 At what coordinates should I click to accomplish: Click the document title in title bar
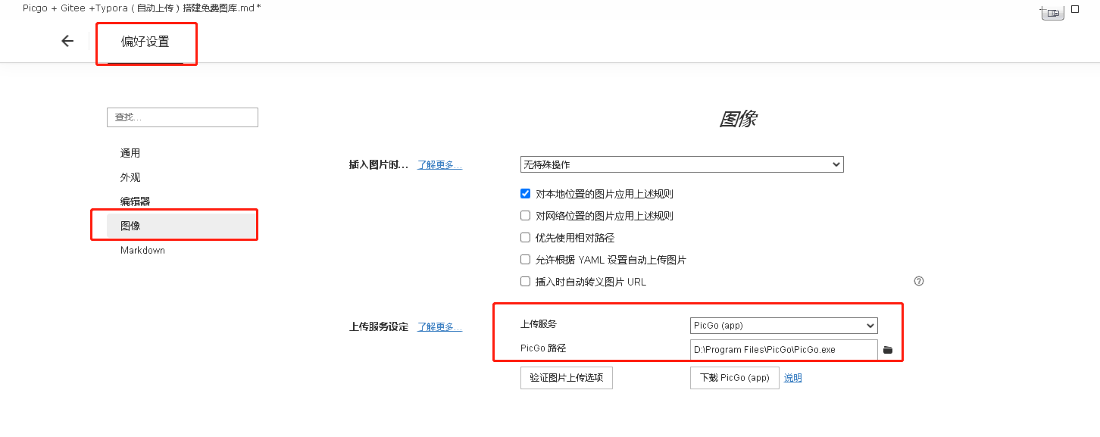(142, 7)
